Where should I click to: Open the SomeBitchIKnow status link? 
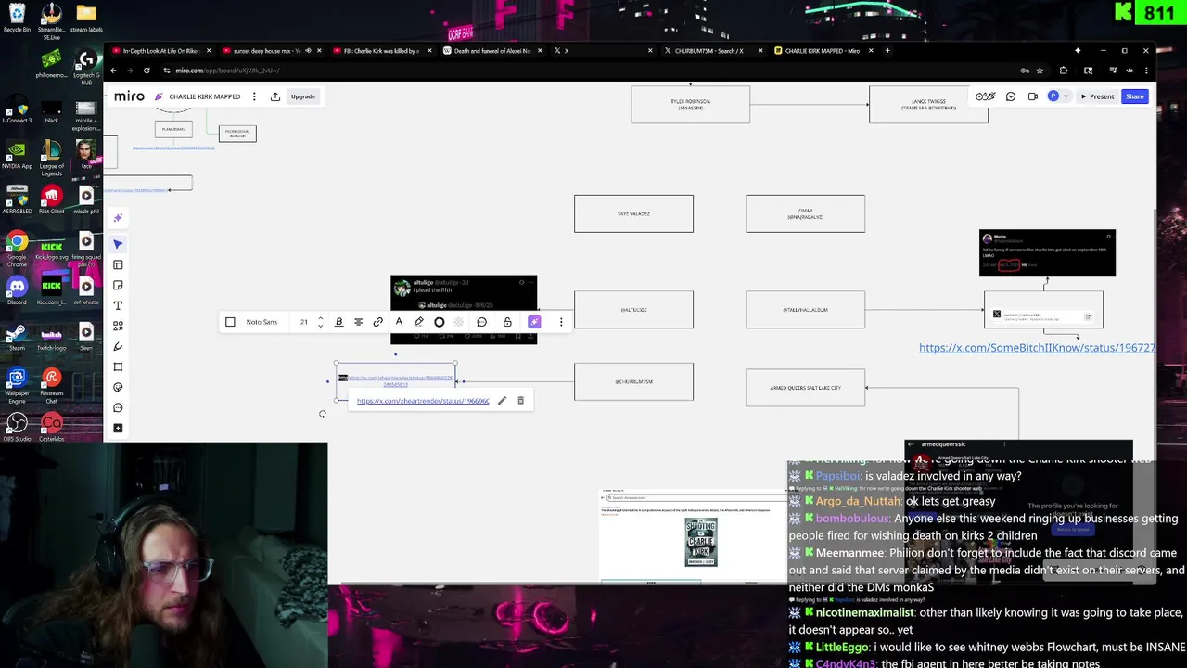tap(1037, 348)
